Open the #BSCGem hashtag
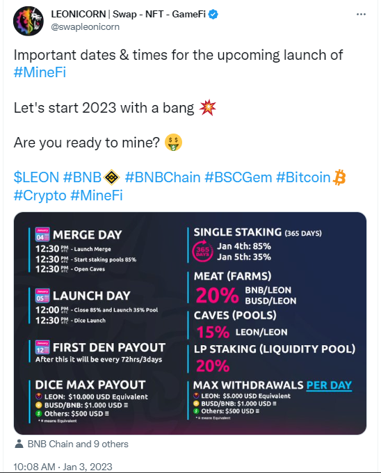This screenshot has height=473, width=381. 238,177
